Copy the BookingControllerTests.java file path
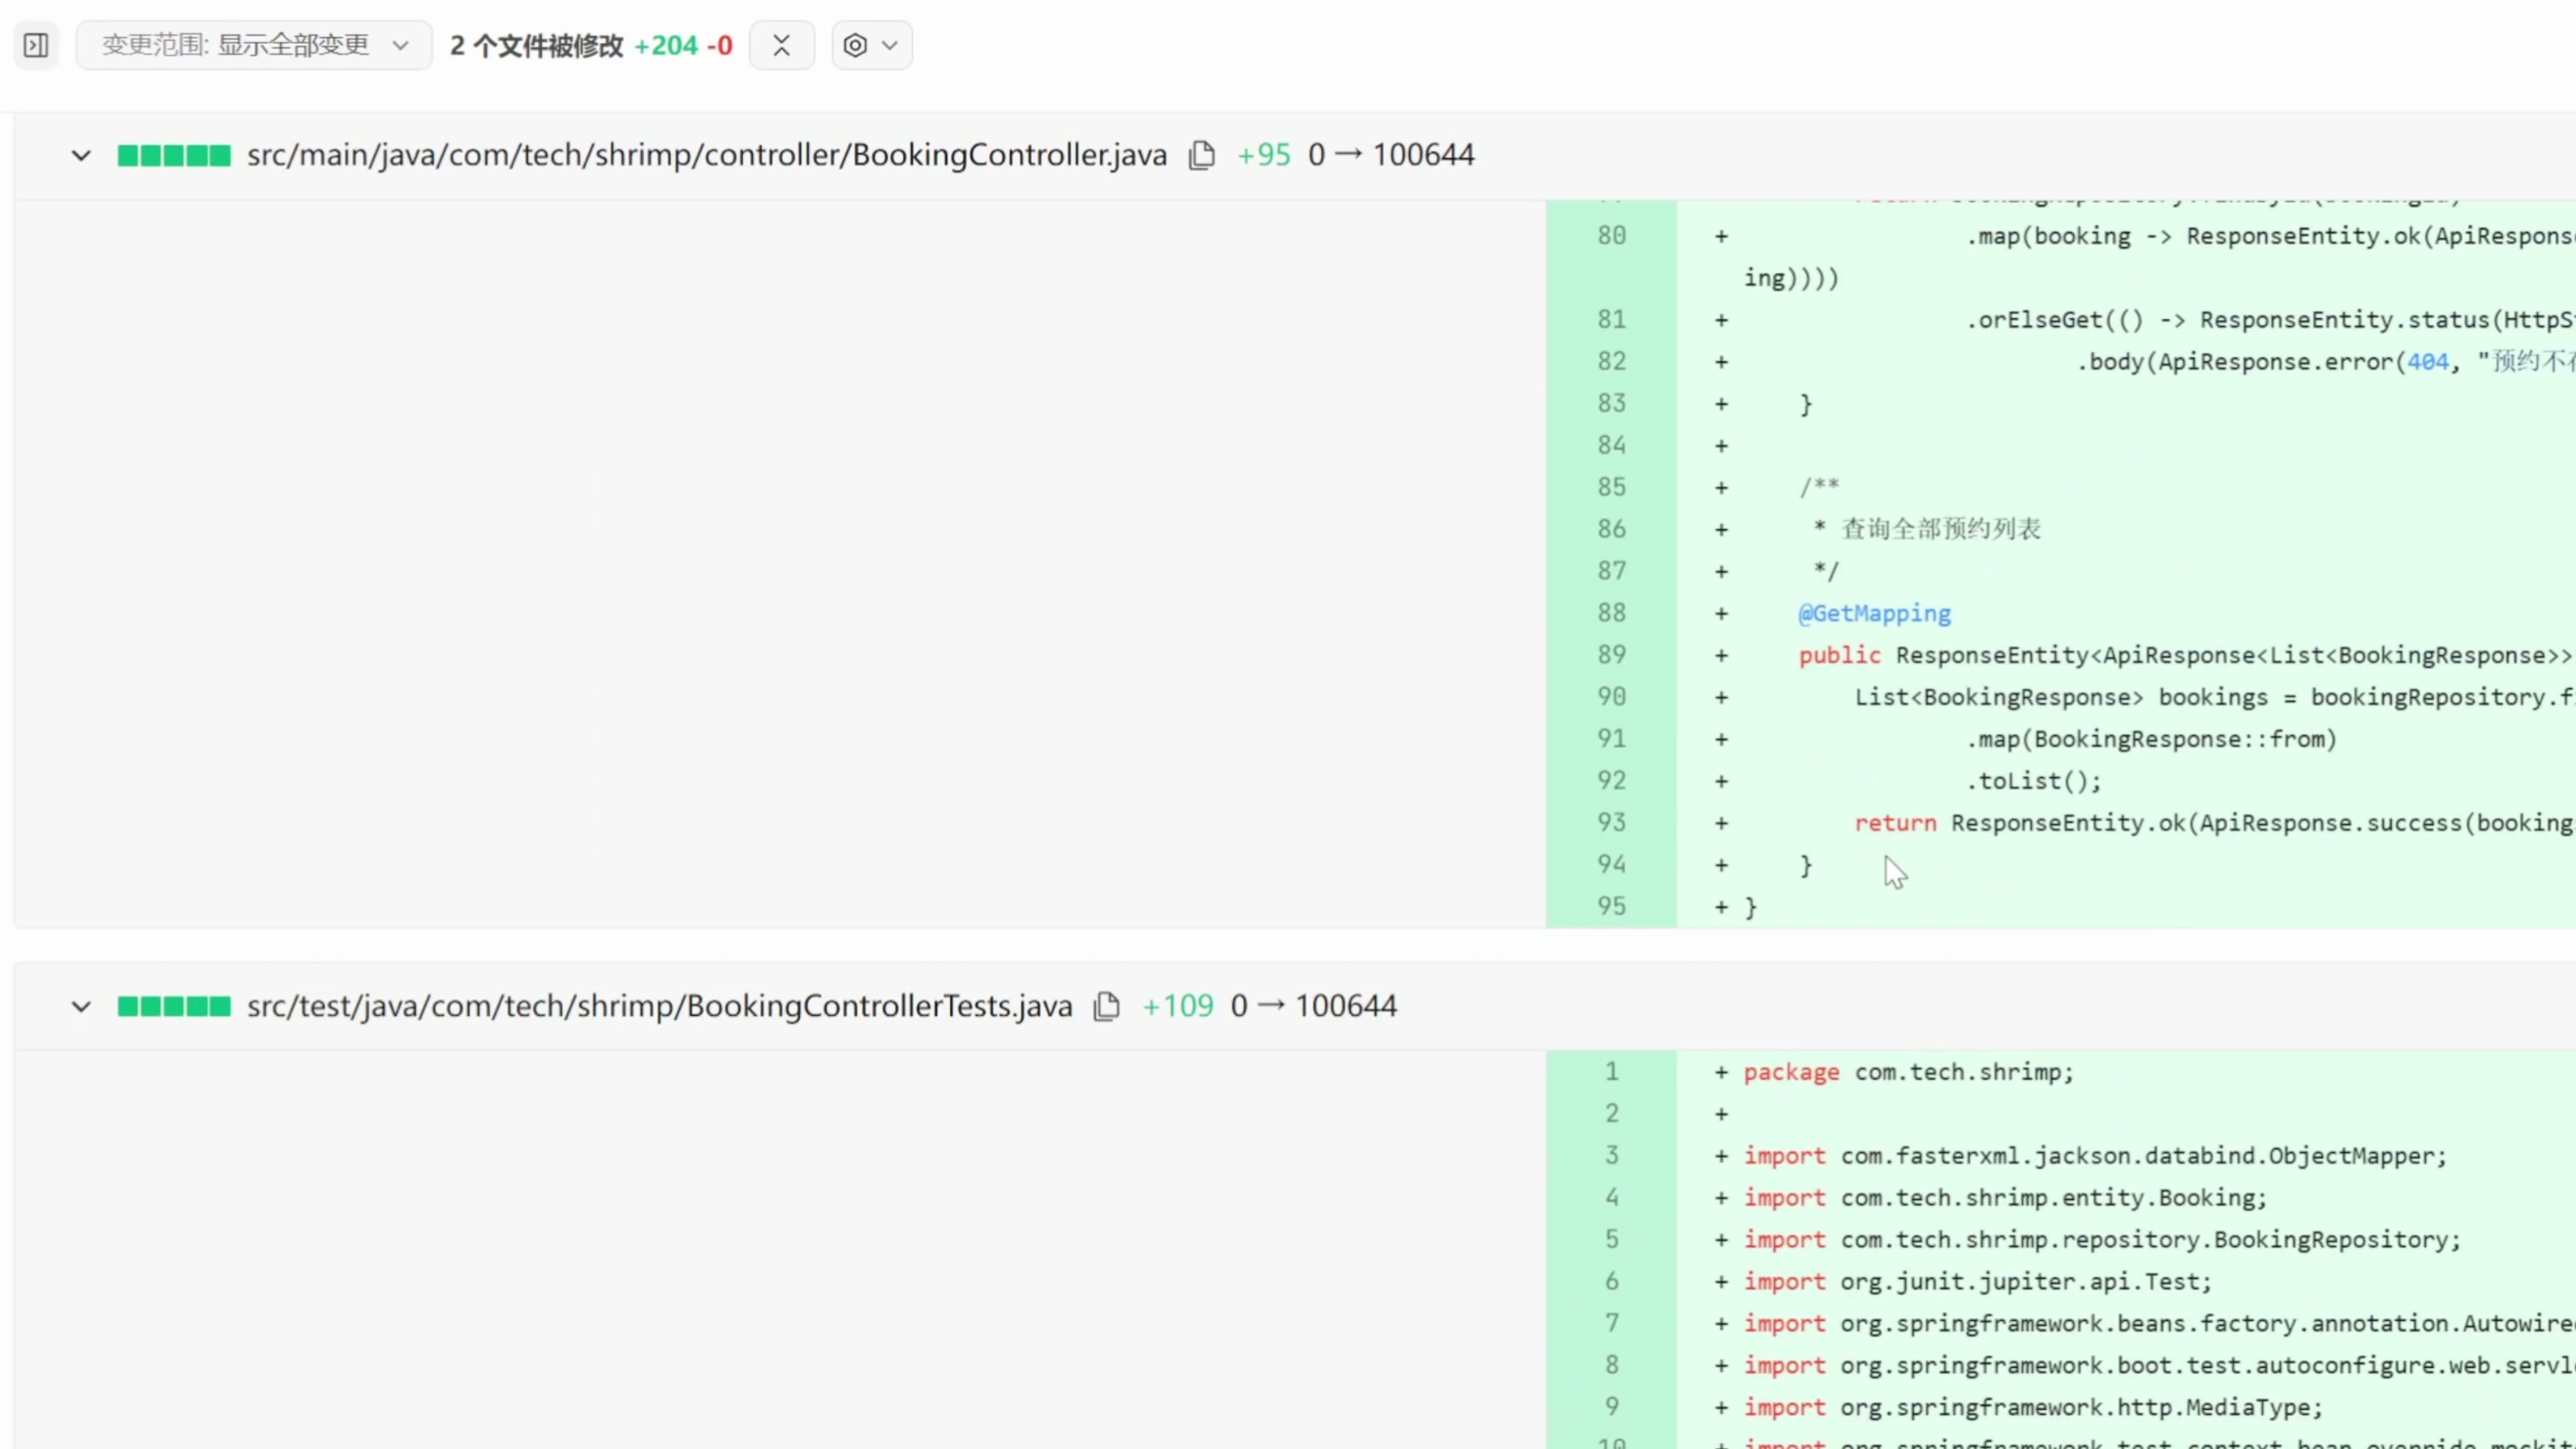The image size is (2576, 1449). (1106, 1006)
